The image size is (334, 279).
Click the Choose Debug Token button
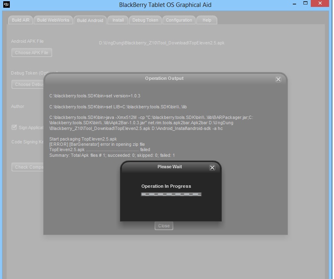pyautogui.click(x=27, y=84)
